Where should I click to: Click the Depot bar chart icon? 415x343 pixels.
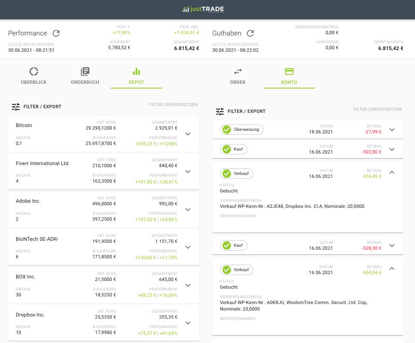point(136,71)
